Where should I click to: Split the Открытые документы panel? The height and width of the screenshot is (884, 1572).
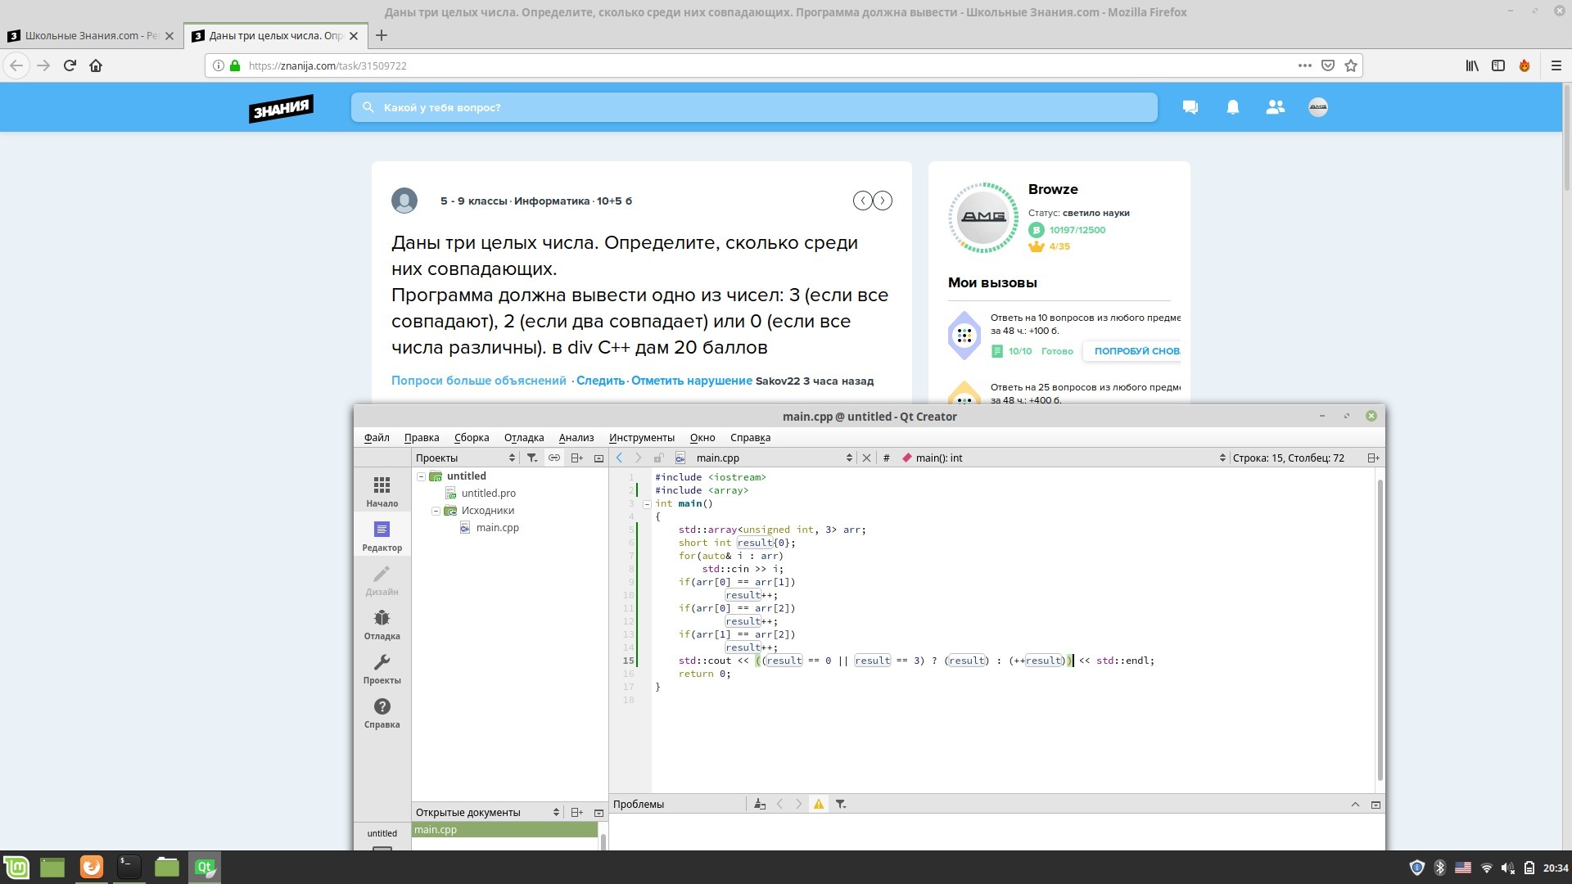pyautogui.click(x=576, y=813)
